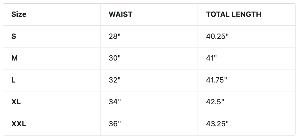Select the XXL size row label

19,124
